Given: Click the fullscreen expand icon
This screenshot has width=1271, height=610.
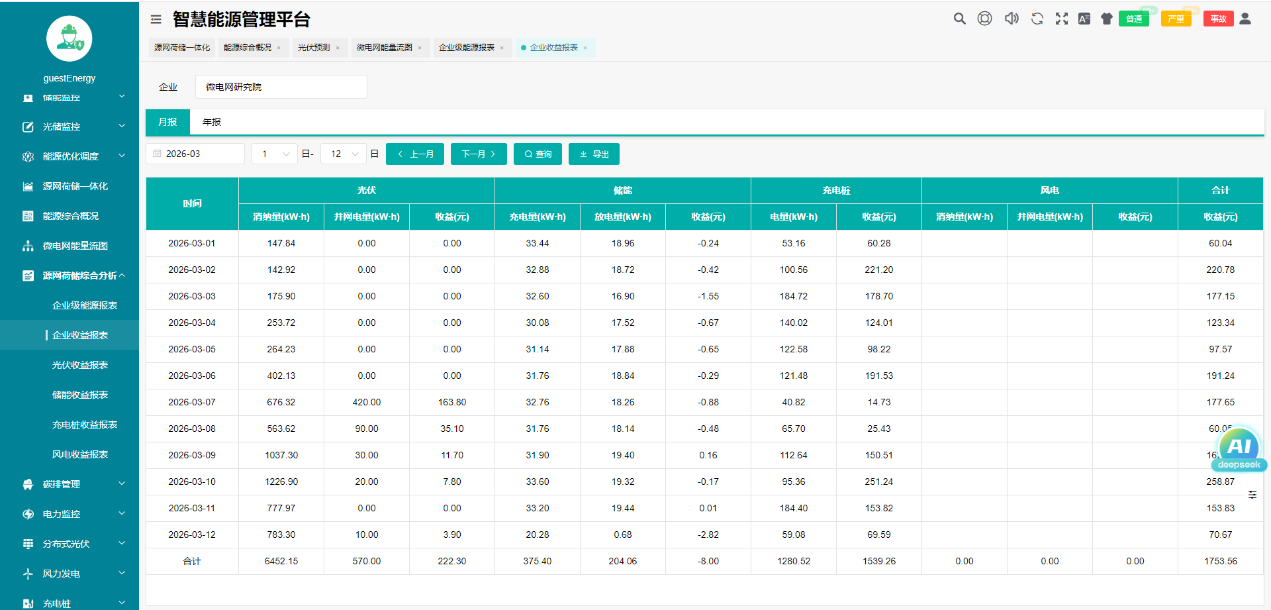Looking at the screenshot, I should click(x=1061, y=19).
